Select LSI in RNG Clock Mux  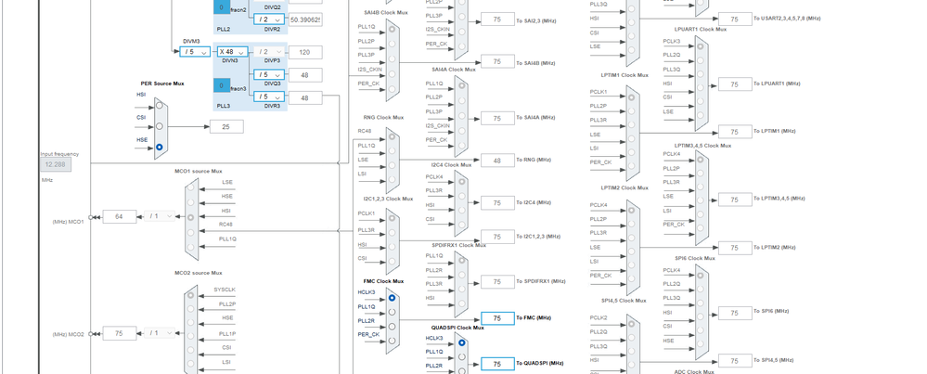(392, 181)
